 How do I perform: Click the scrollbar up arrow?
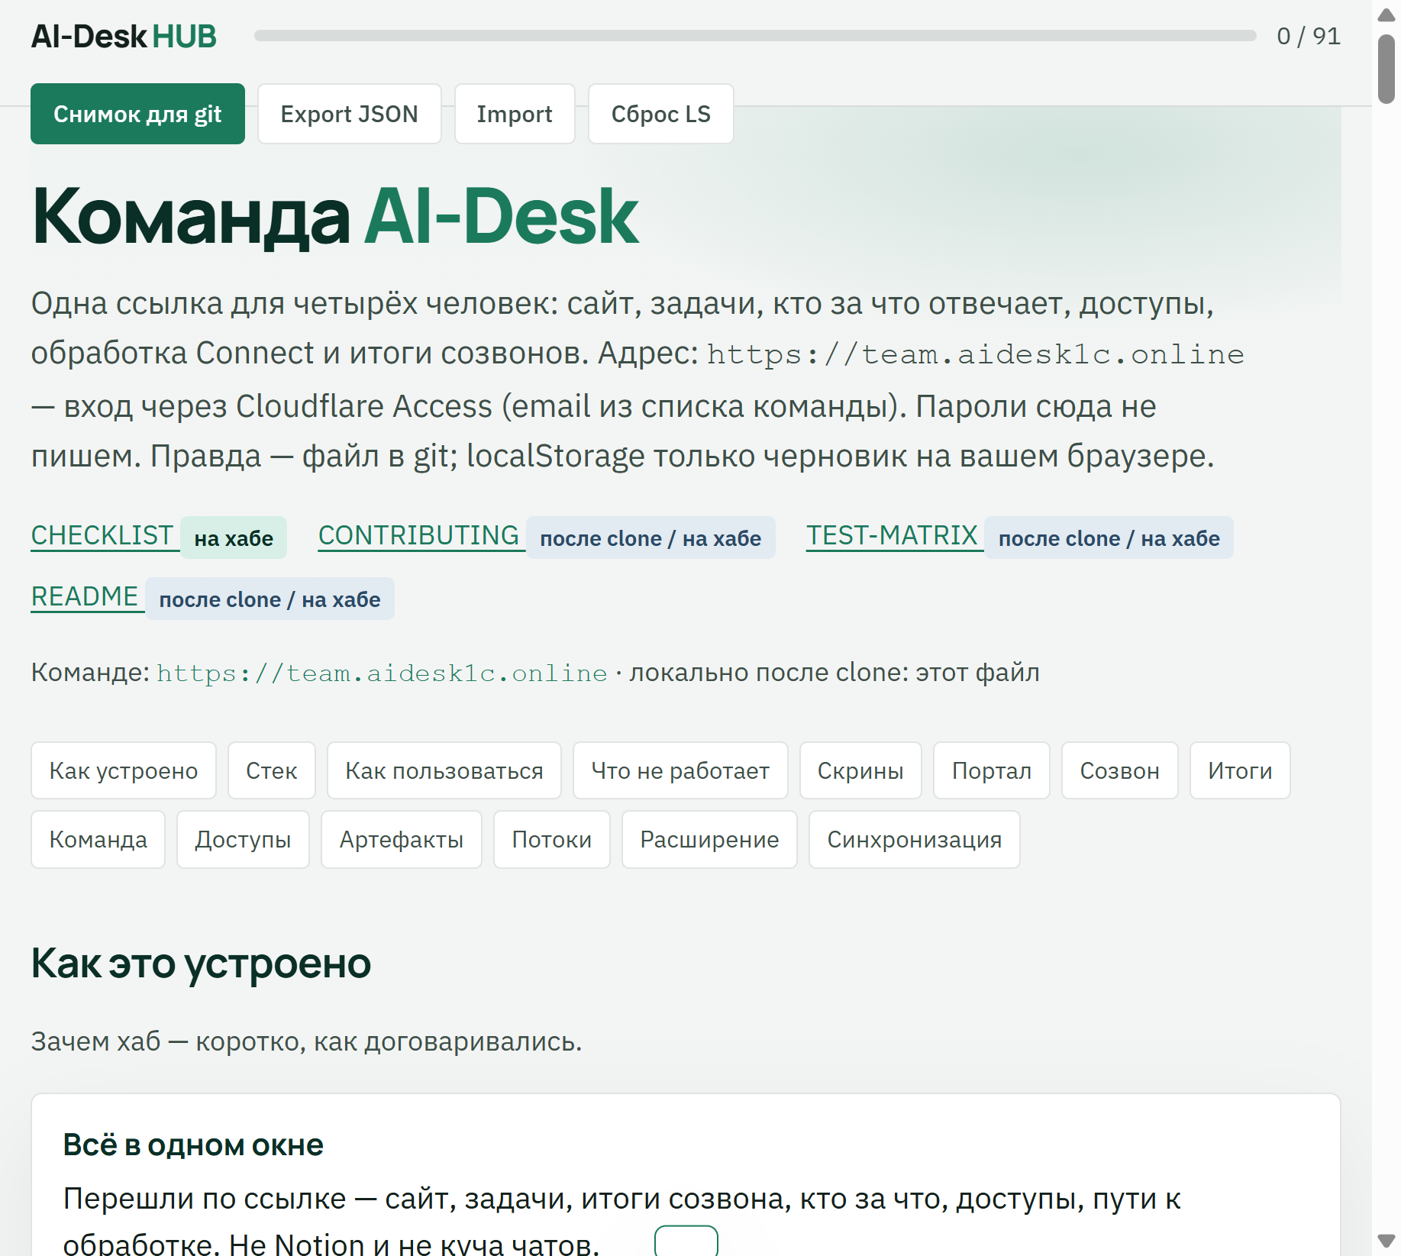pyautogui.click(x=1386, y=15)
